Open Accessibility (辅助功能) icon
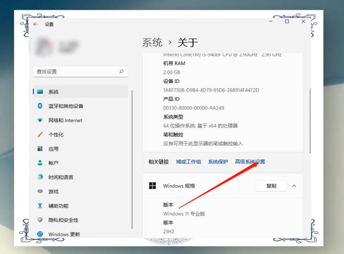Viewport: 344px width, 254px height. [x=40, y=206]
